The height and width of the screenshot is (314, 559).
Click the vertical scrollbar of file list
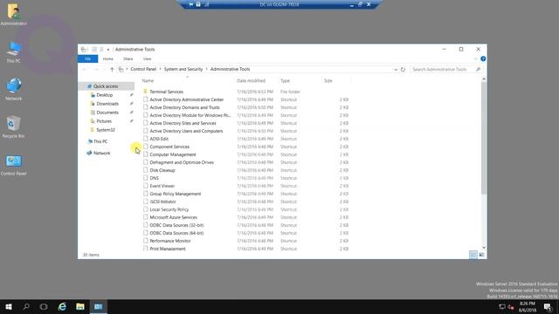(484, 138)
